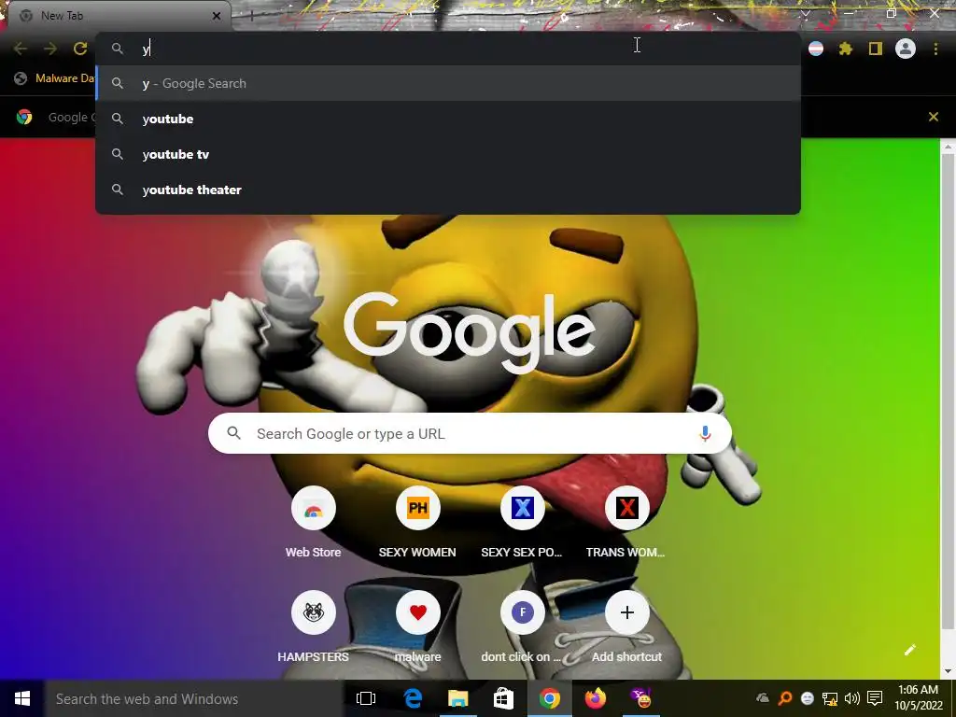Click the network tray icon
This screenshot has width=956, height=717.
tap(829, 698)
